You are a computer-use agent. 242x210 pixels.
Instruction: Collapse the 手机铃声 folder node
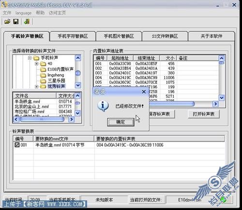(30, 58)
